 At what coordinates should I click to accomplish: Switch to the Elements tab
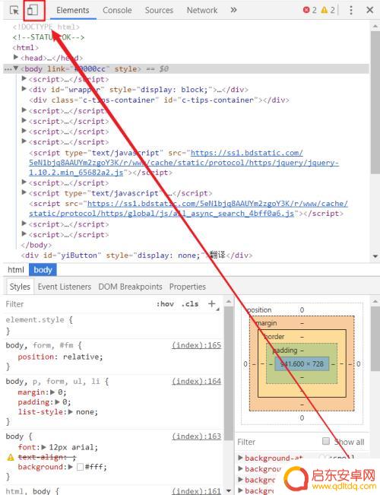[73, 10]
